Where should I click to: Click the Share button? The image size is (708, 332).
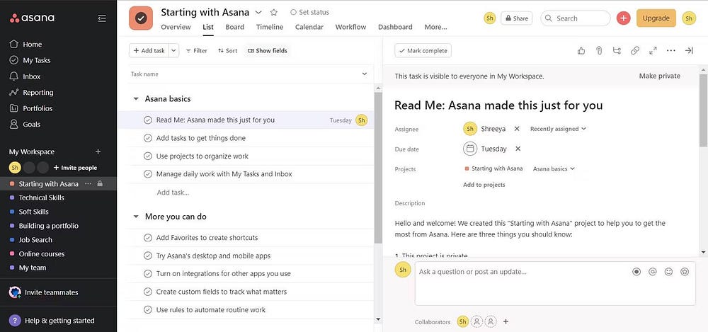pyautogui.click(x=517, y=18)
